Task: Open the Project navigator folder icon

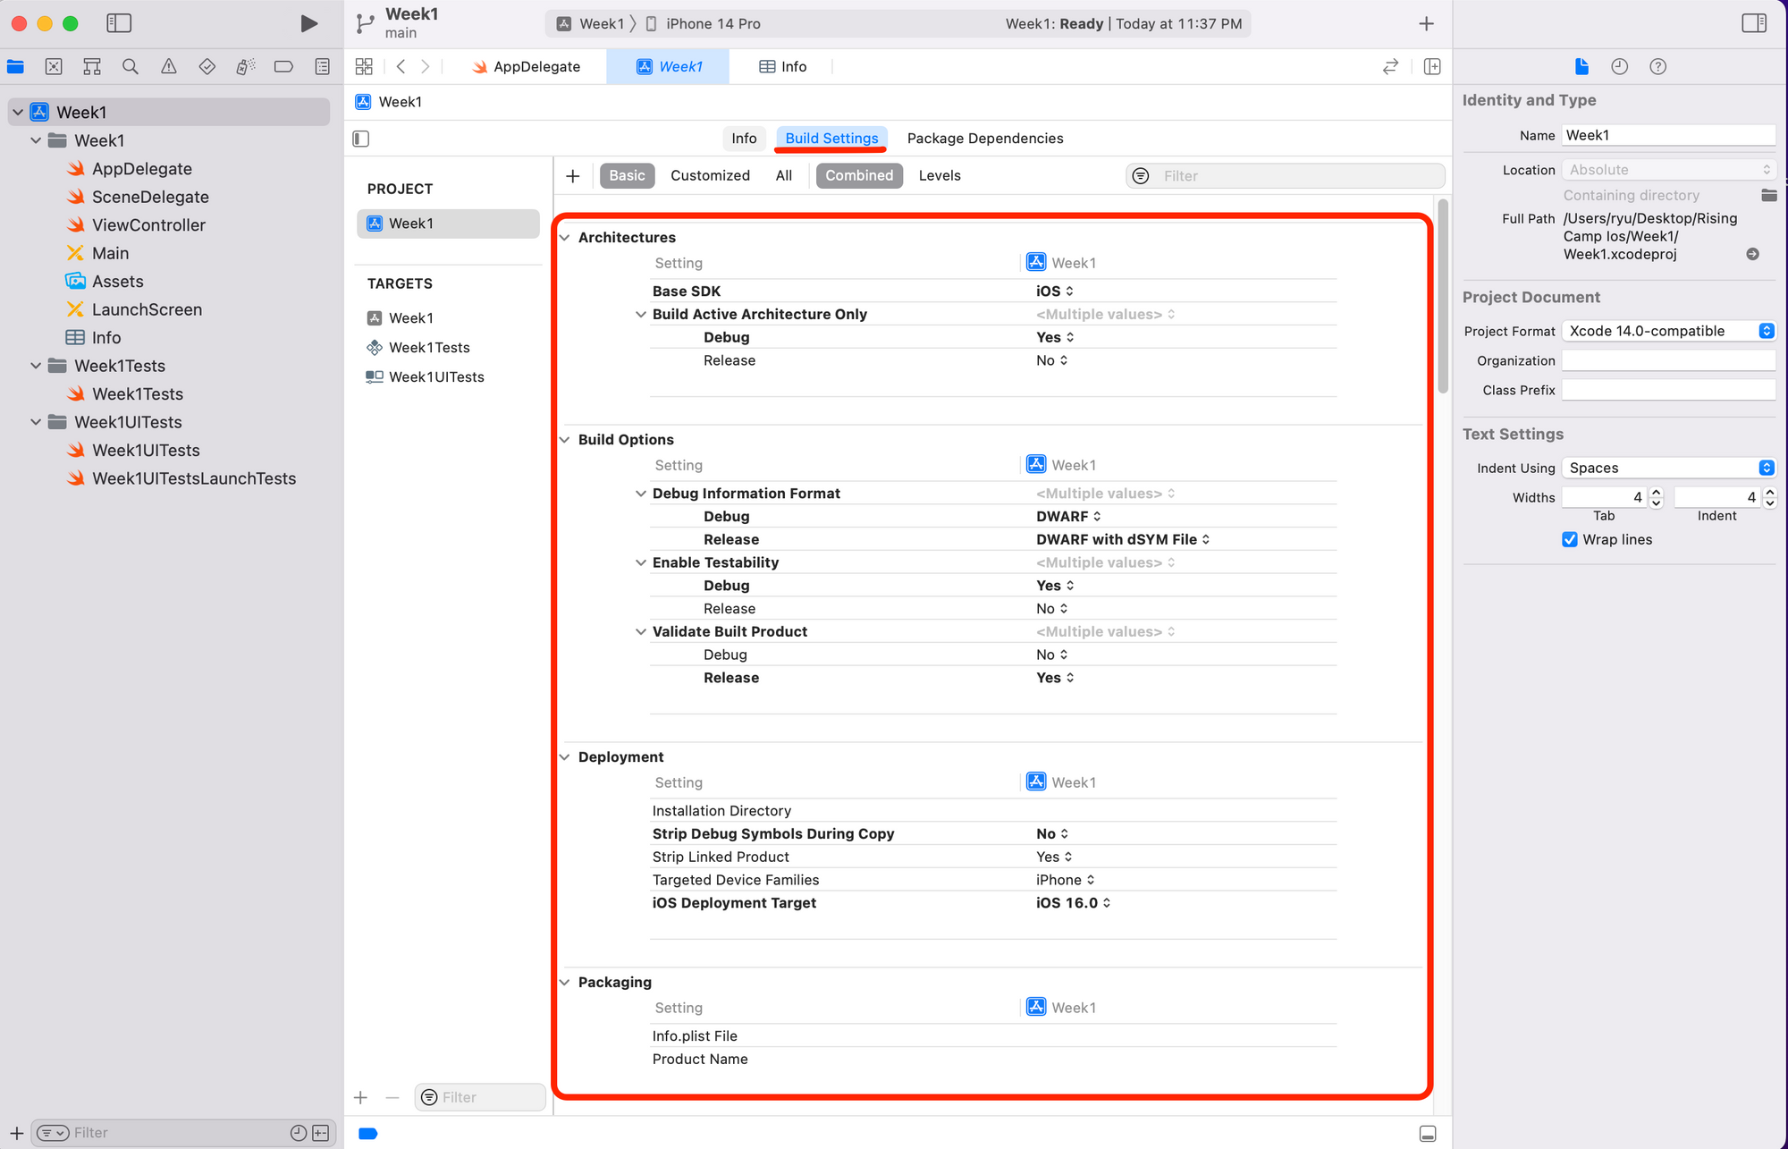Action: [x=16, y=66]
